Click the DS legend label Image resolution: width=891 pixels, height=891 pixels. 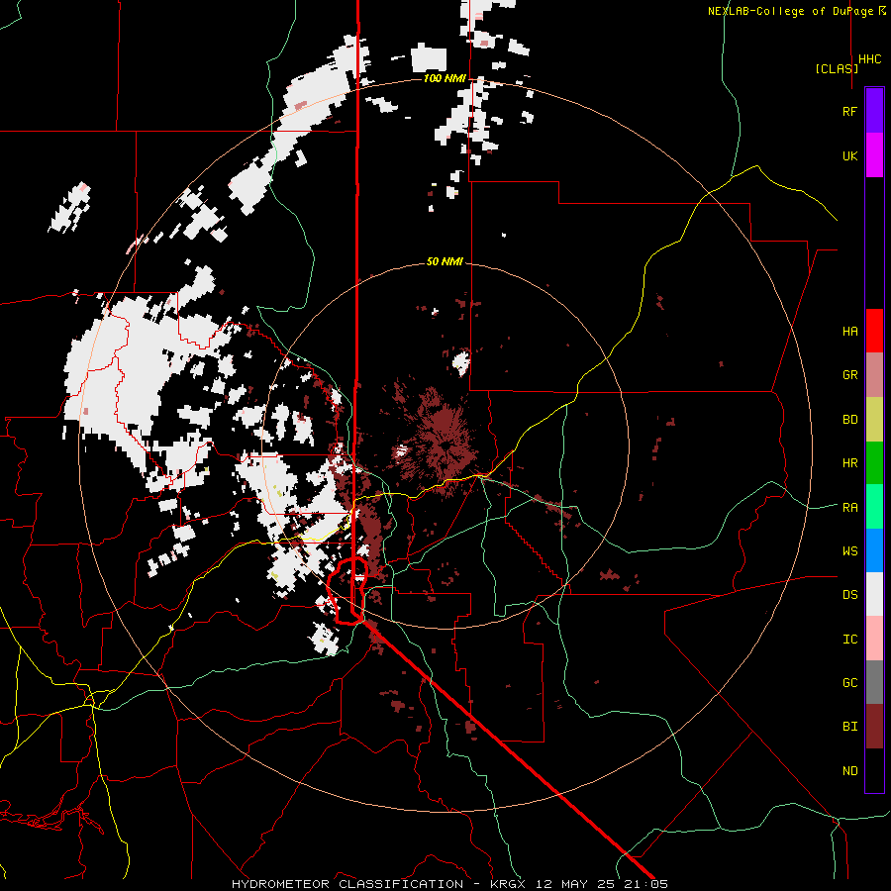point(849,595)
